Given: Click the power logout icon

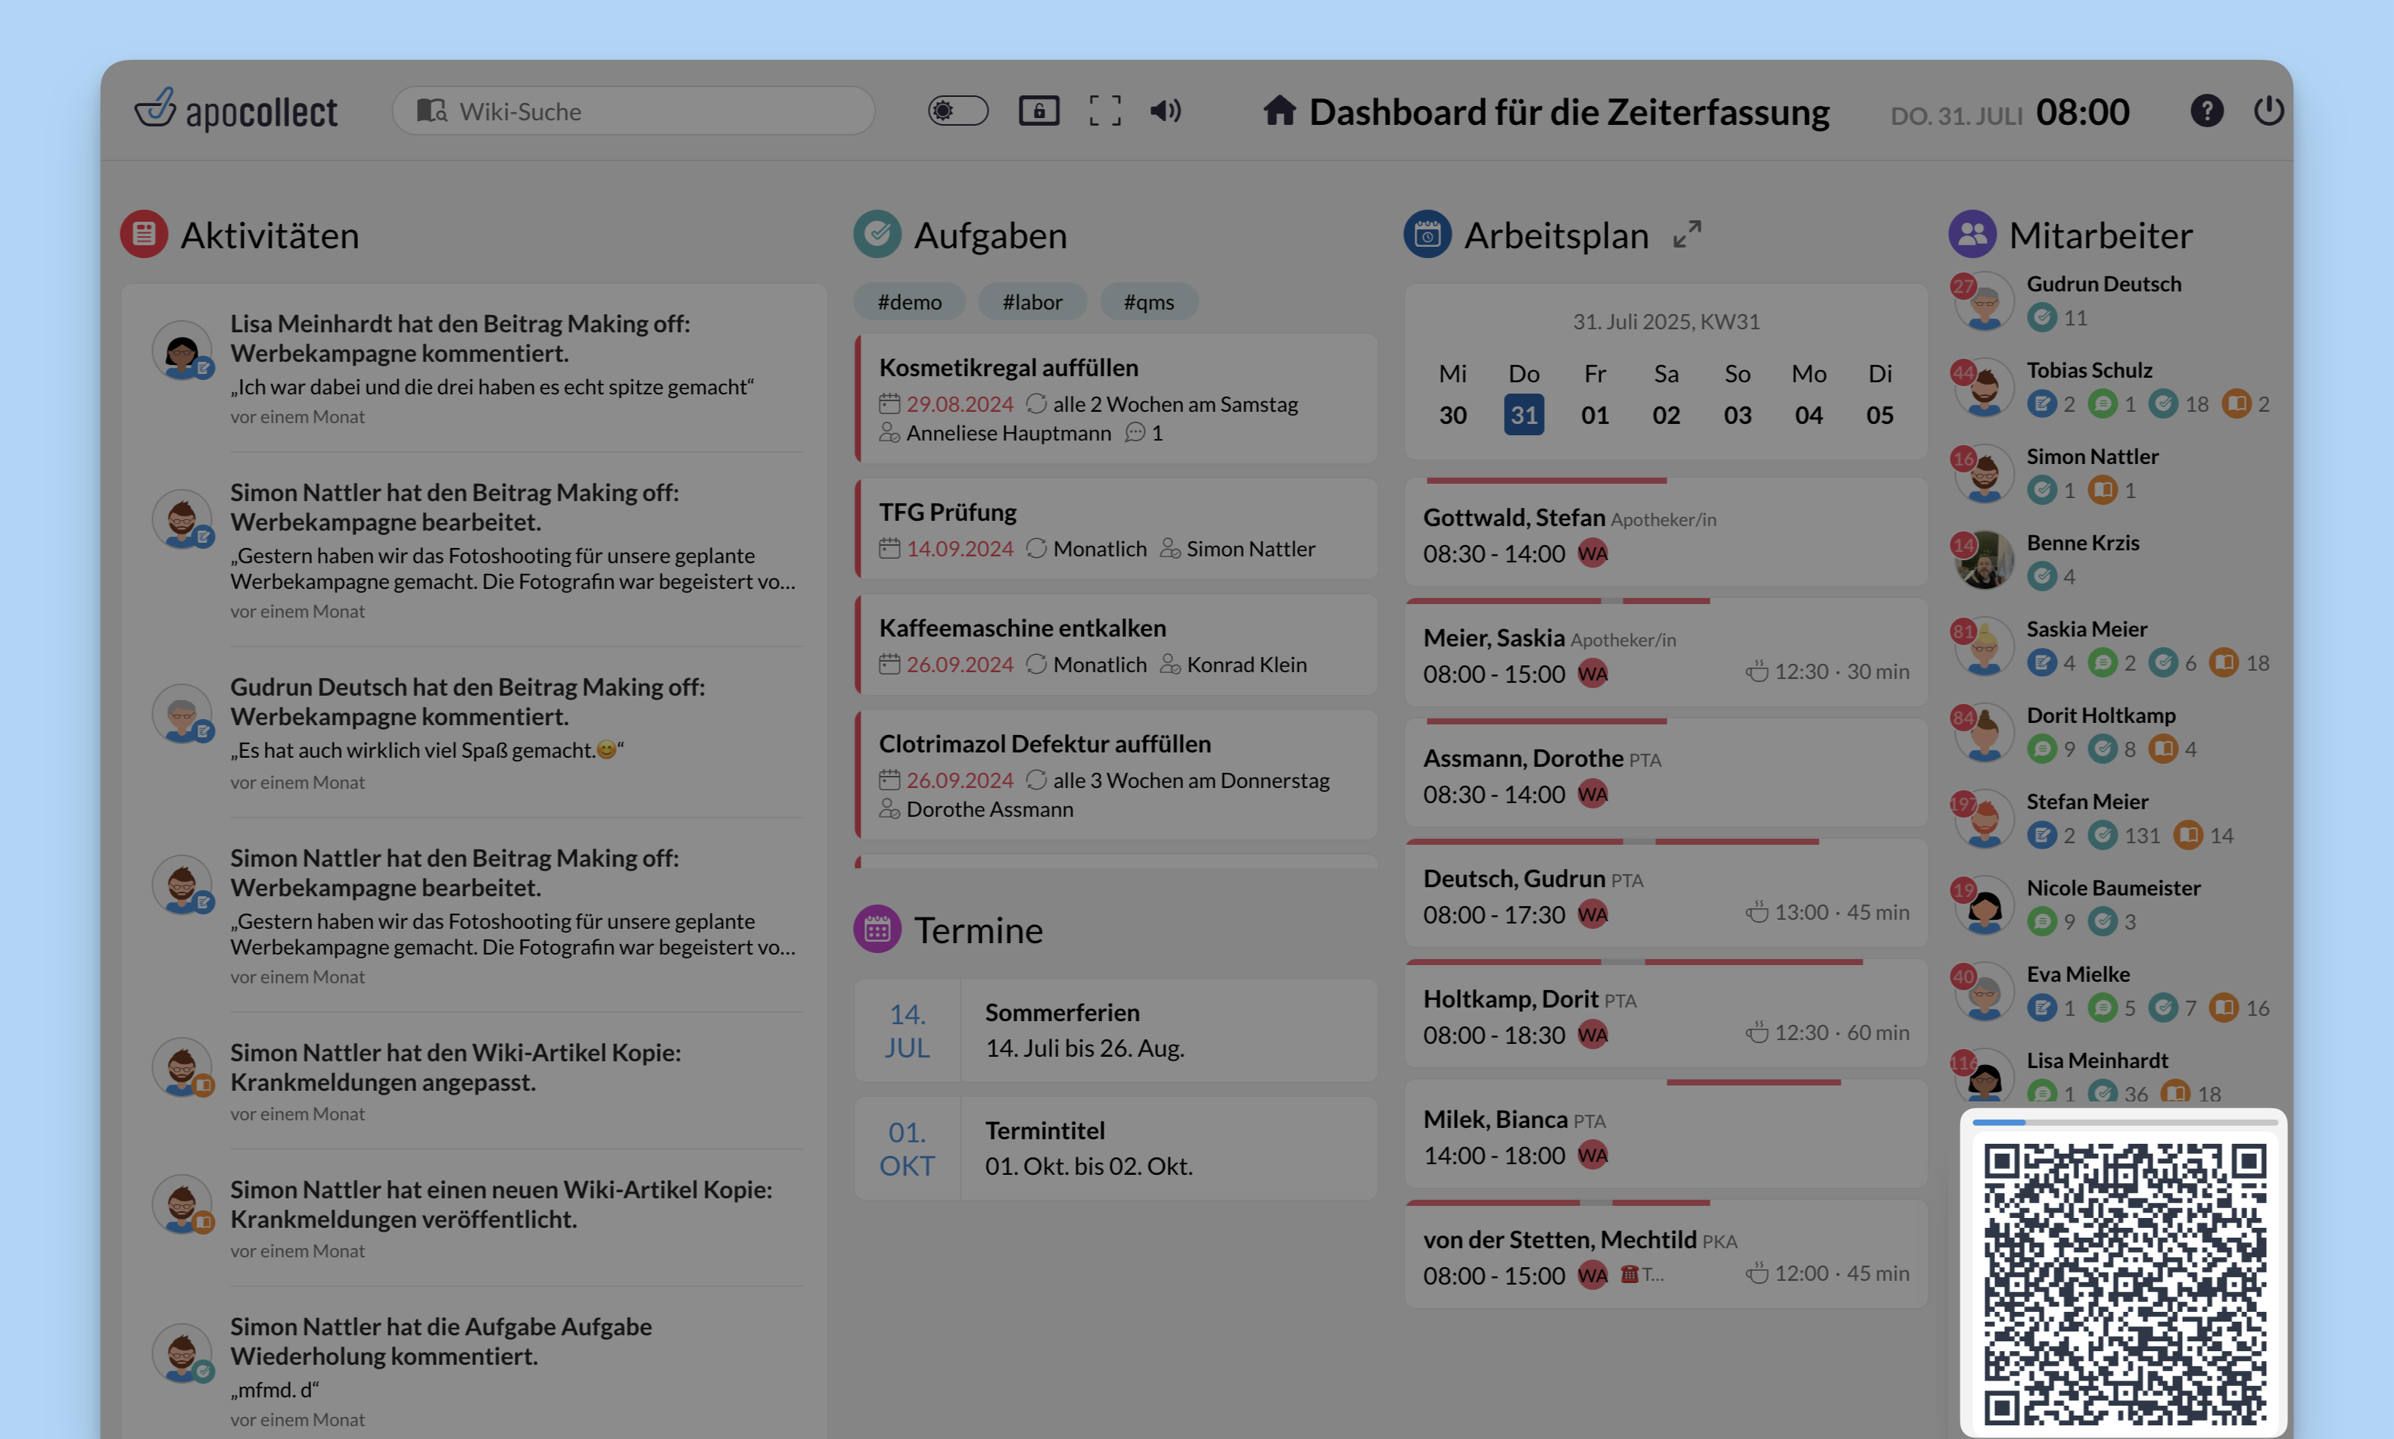Looking at the screenshot, I should tap(2268, 111).
